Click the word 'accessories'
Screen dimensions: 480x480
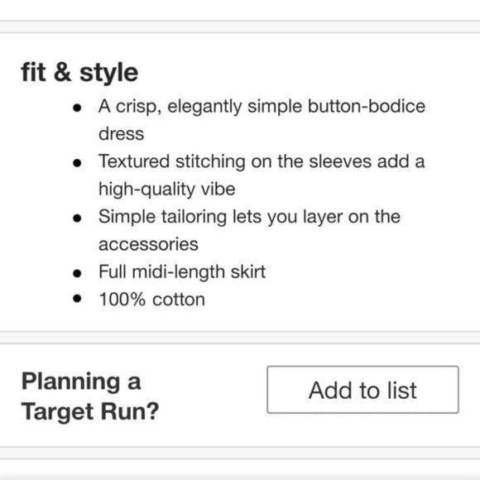(148, 244)
